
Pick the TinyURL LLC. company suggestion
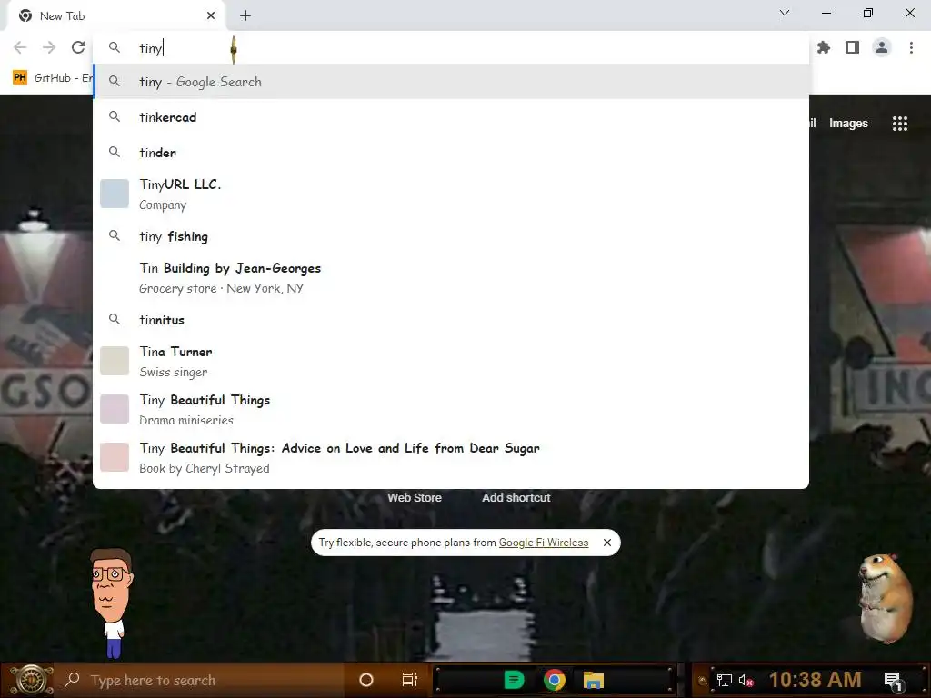coord(451,194)
